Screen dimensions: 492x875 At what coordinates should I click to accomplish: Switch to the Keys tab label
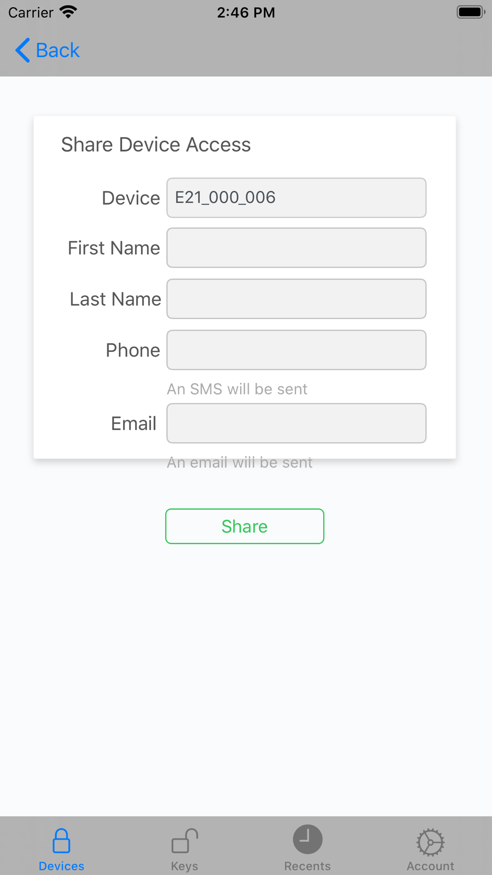click(x=184, y=866)
